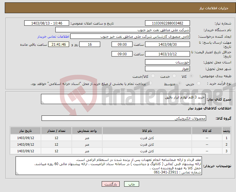This screenshot has width=236, height=192.
Task: Select the خدمت radio button
Action: point(174,76)
